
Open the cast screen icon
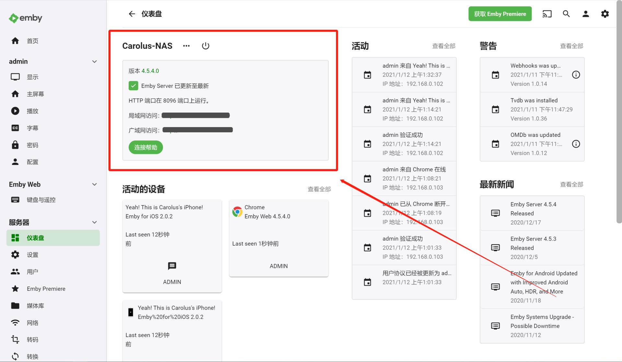coord(547,14)
